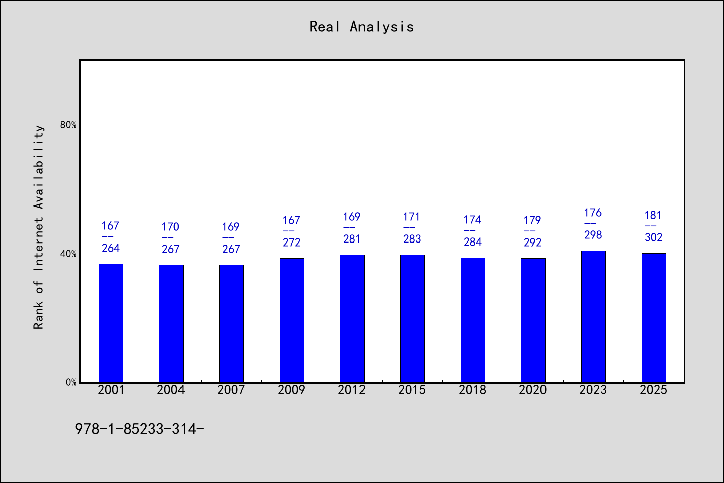Image resolution: width=724 pixels, height=483 pixels.
Task: Click the x-axis label "2004"
Action: (x=171, y=390)
